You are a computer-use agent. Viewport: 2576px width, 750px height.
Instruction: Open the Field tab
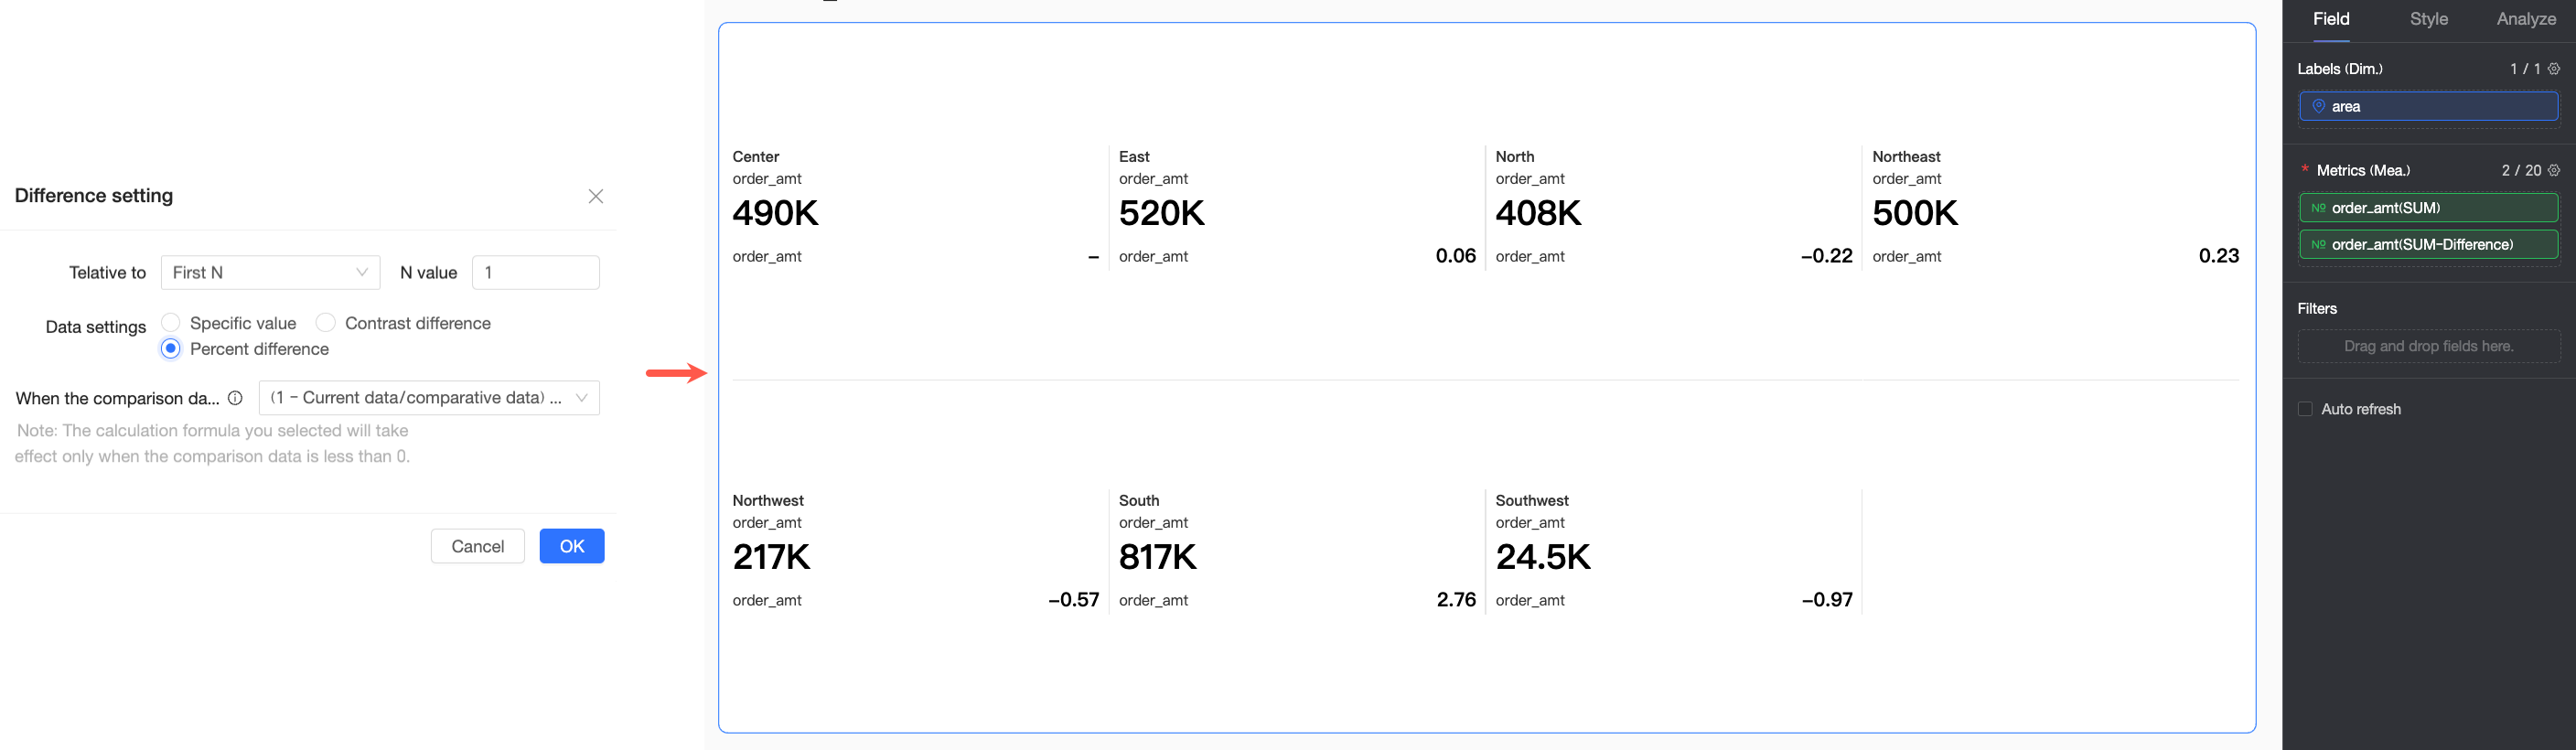(x=2331, y=19)
